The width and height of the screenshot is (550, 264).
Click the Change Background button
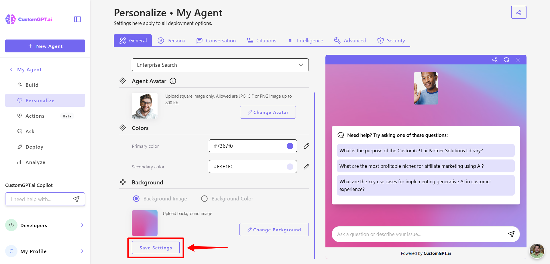274,230
